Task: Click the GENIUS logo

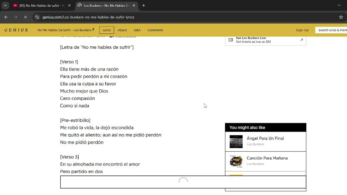Action: [16, 30]
